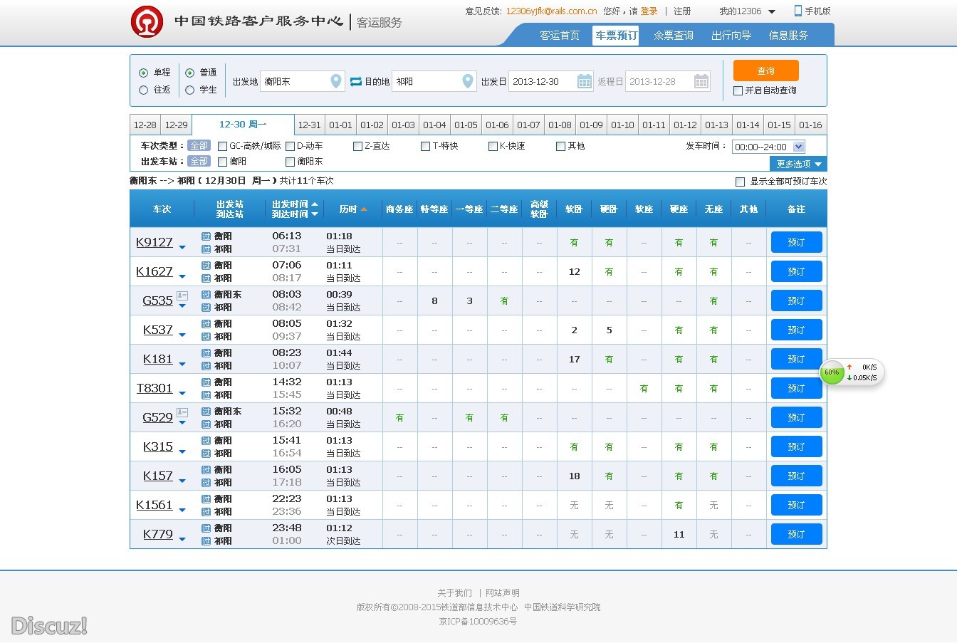This screenshot has height=643, width=957.
Task: Open 我的12306 account dropdown
Action: tap(747, 11)
